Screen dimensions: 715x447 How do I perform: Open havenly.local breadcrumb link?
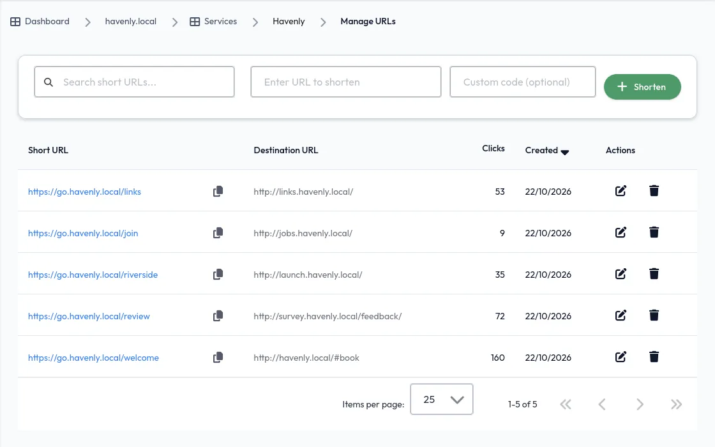(130, 22)
